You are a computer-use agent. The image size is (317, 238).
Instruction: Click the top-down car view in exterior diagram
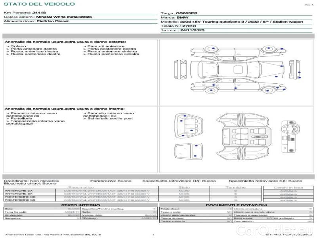click(x=237, y=69)
